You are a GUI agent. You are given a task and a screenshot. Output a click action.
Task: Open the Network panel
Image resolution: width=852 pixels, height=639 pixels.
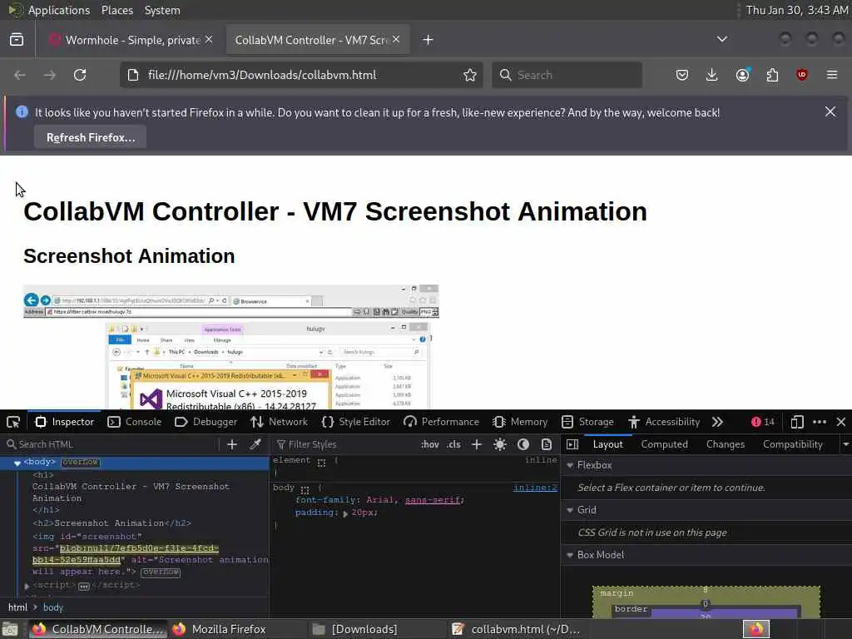[280, 422]
